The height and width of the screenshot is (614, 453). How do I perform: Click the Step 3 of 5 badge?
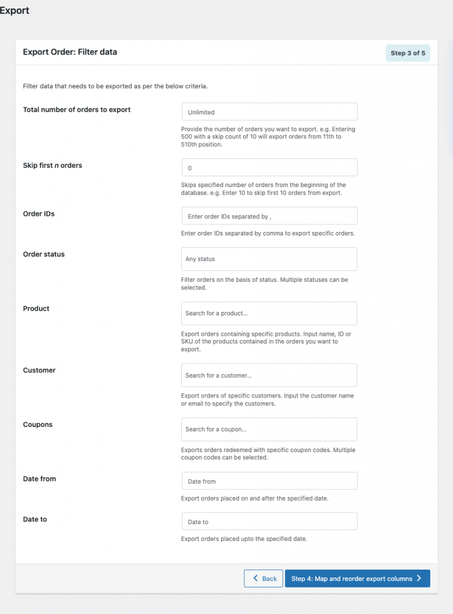click(408, 53)
